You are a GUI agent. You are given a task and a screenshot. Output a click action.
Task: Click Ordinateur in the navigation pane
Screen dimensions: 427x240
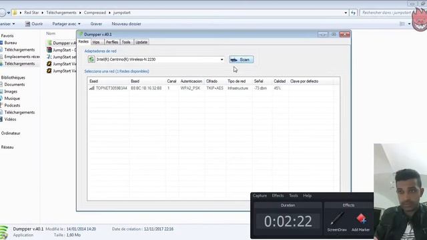[11, 133]
